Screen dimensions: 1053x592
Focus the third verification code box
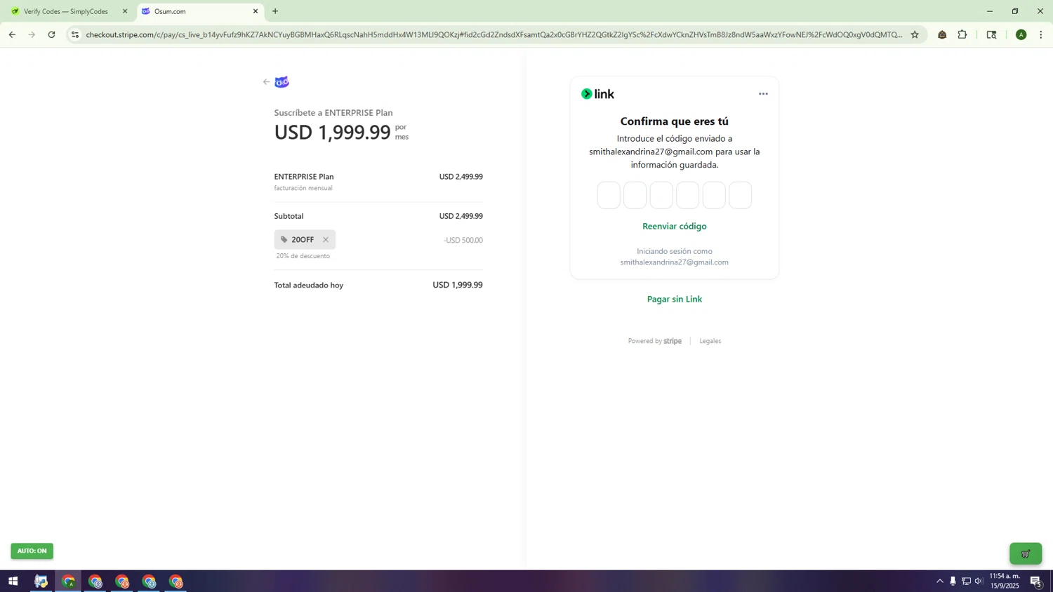[661, 195]
